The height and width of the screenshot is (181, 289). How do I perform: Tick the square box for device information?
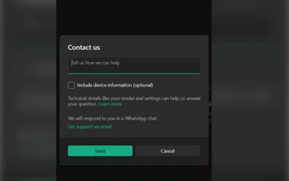click(x=71, y=85)
